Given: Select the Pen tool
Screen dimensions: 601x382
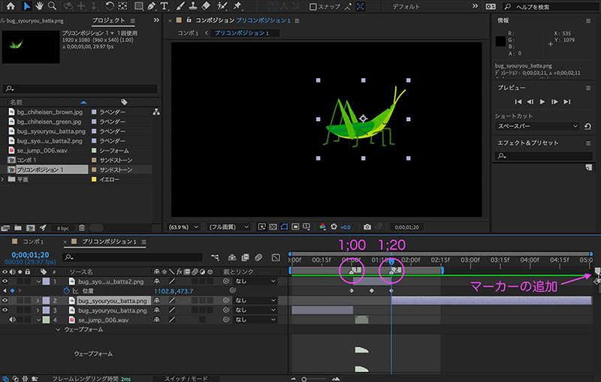Looking at the screenshot, I should point(152,6).
